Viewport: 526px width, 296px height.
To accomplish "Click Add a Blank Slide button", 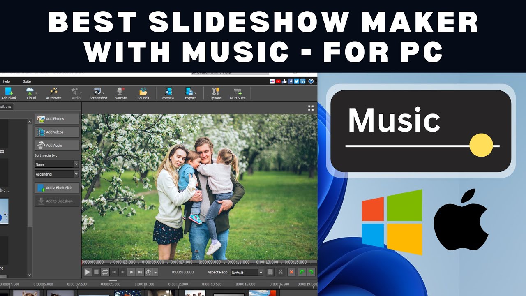I will 57,187.
